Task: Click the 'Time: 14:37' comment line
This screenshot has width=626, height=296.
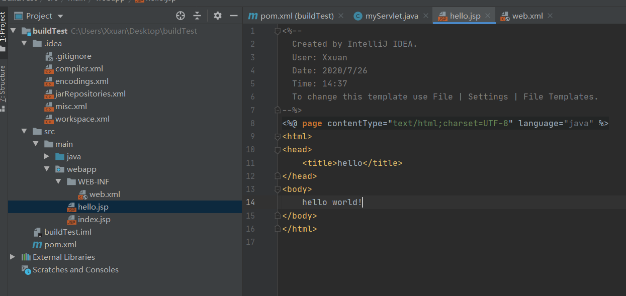Action: (x=320, y=84)
